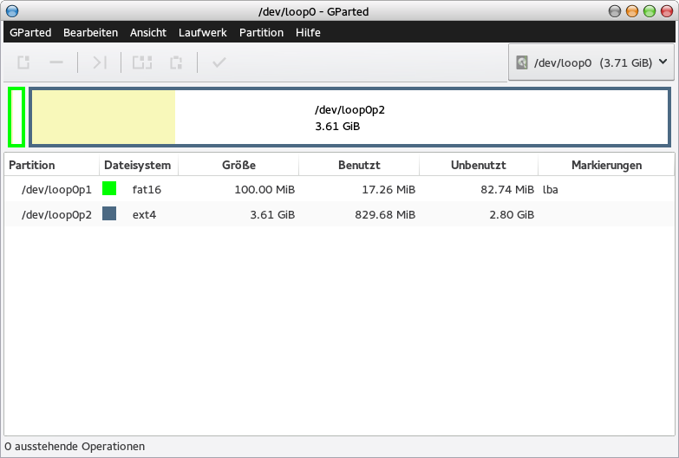This screenshot has width=679, height=458.
Task: Click the Copy partition toolbar icon
Action: pyautogui.click(x=142, y=62)
